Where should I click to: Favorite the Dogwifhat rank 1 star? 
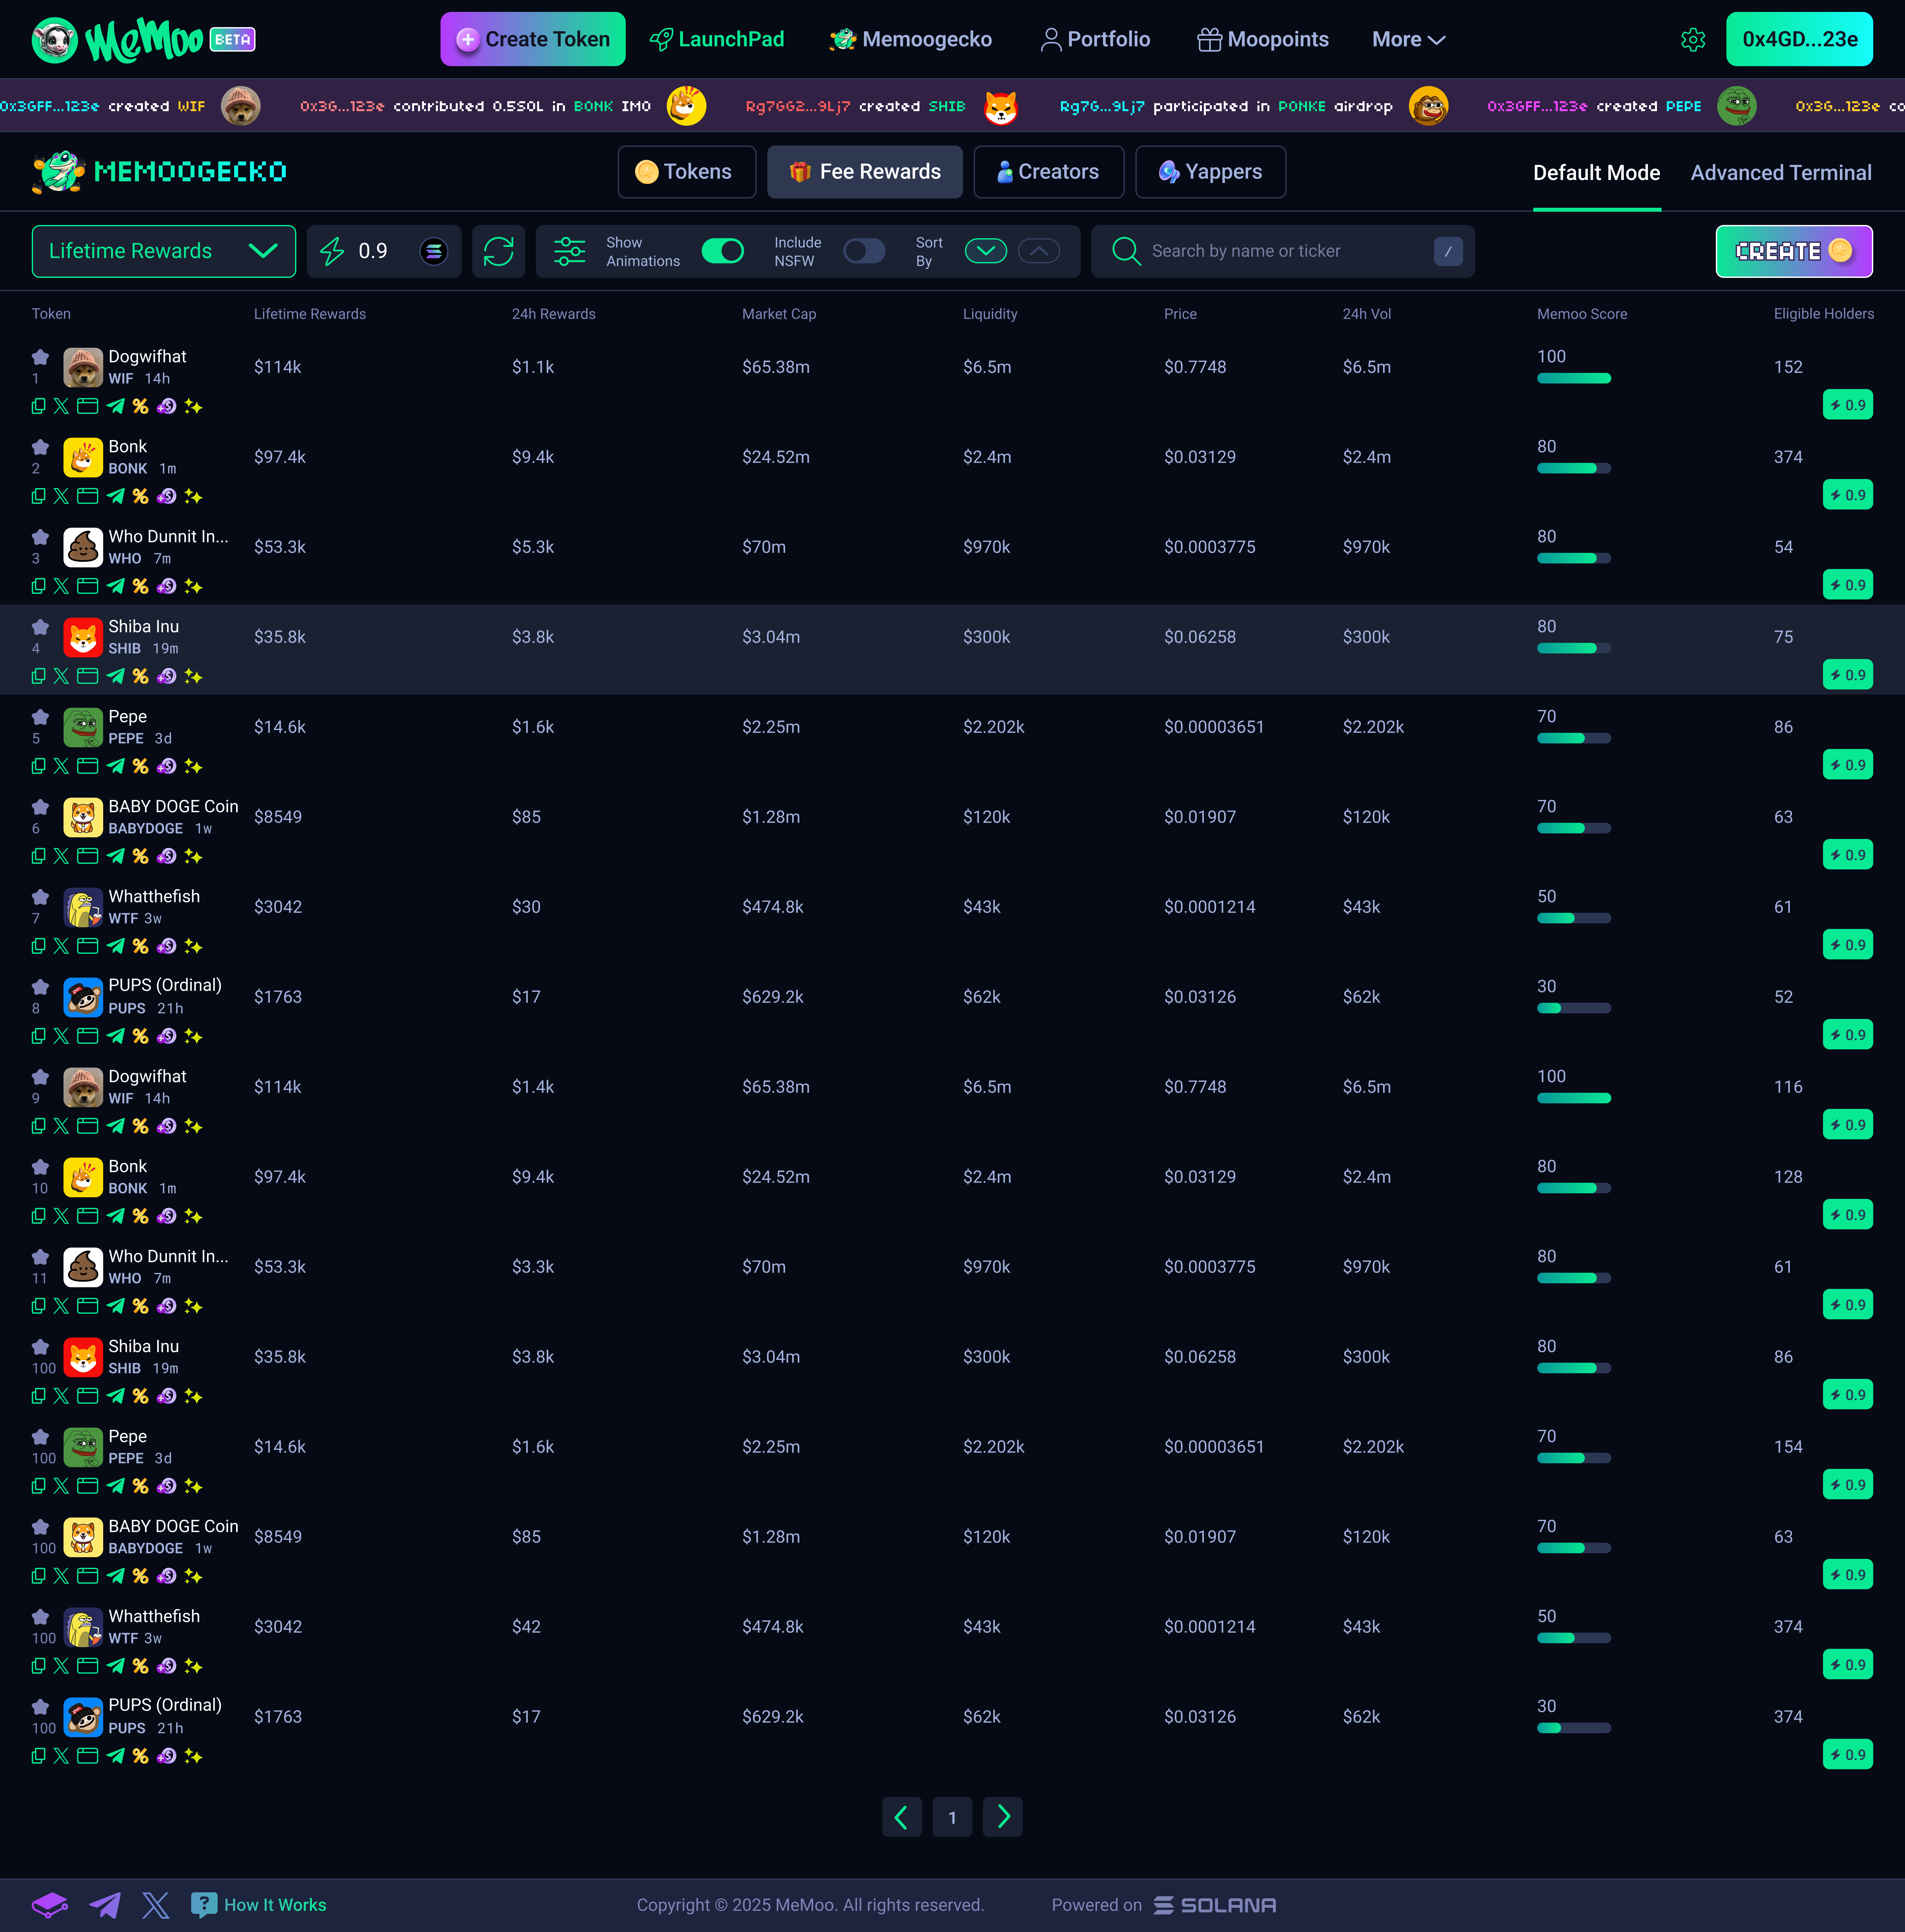tap(40, 357)
